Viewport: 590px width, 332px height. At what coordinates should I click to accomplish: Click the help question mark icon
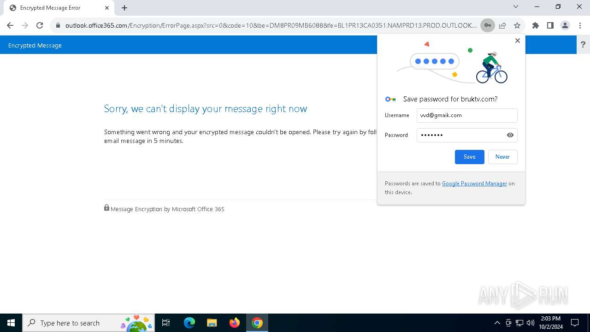(x=583, y=45)
